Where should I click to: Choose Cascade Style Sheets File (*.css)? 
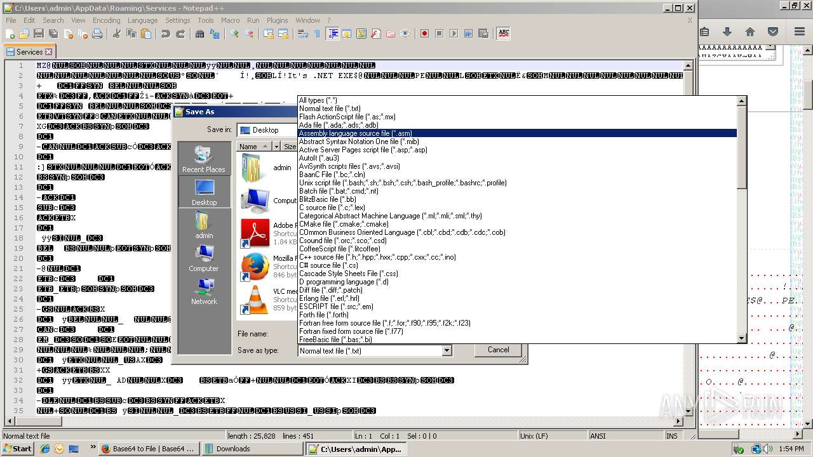tap(517, 274)
